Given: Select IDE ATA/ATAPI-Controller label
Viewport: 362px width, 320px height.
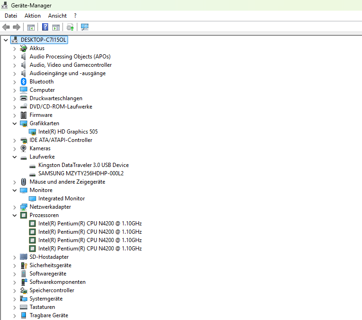Looking at the screenshot, I should tap(61, 140).
